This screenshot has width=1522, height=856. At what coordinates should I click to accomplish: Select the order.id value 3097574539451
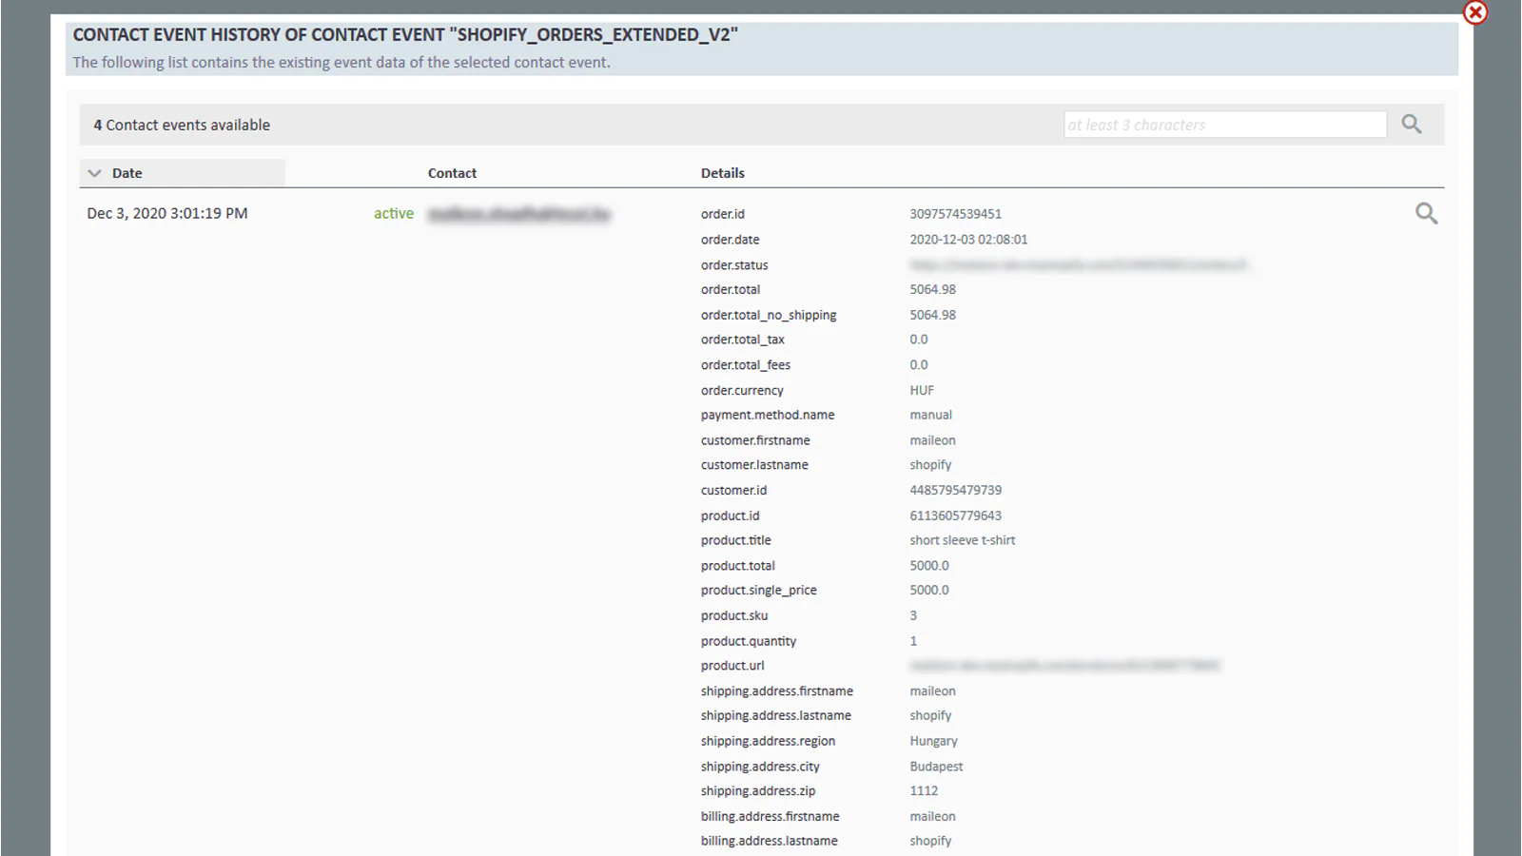pyautogui.click(x=955, y=214)
